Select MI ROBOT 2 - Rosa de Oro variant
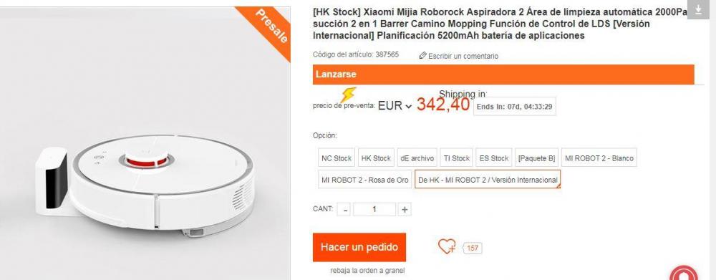The image size is (716, 280). coord(365,180)
